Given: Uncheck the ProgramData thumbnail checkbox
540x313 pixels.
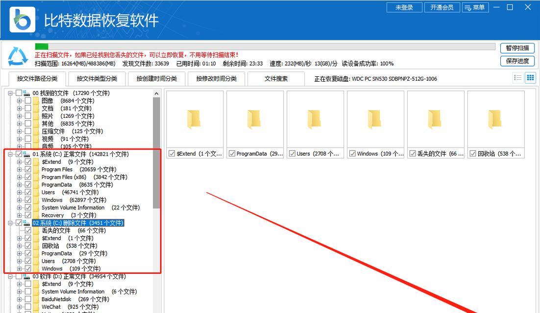Looking at the screenshot, I should coord(232,154).
